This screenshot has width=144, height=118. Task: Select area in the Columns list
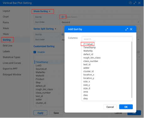tap(86, 92)
